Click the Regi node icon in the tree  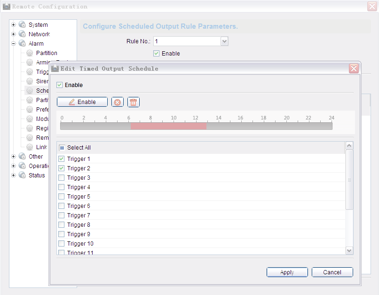(x=30, y=128)
